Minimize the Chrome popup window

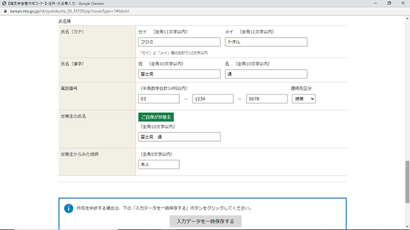[x=373, y=3]
